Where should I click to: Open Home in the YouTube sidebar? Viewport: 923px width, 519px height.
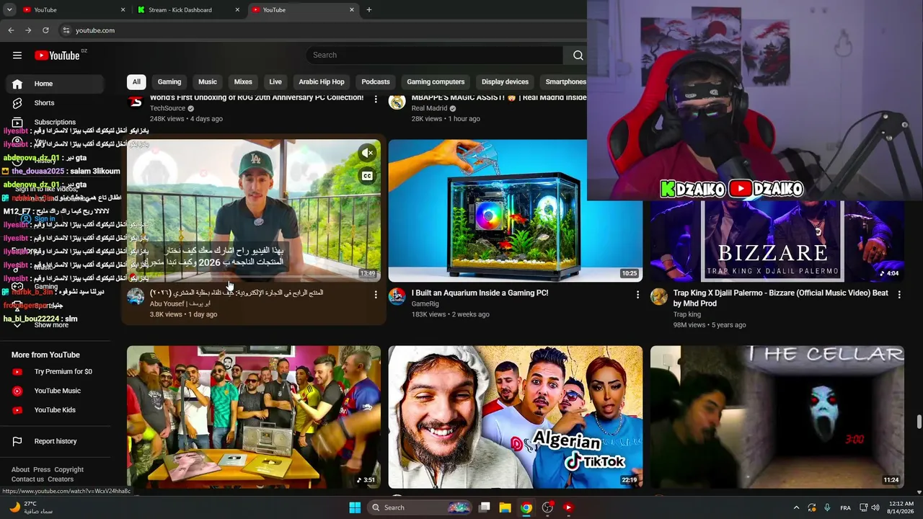coord(55,84)
